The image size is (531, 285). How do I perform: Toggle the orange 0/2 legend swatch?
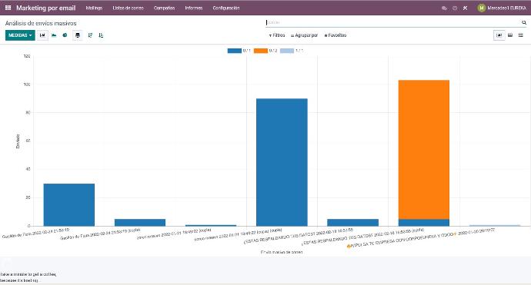[260, 51]
